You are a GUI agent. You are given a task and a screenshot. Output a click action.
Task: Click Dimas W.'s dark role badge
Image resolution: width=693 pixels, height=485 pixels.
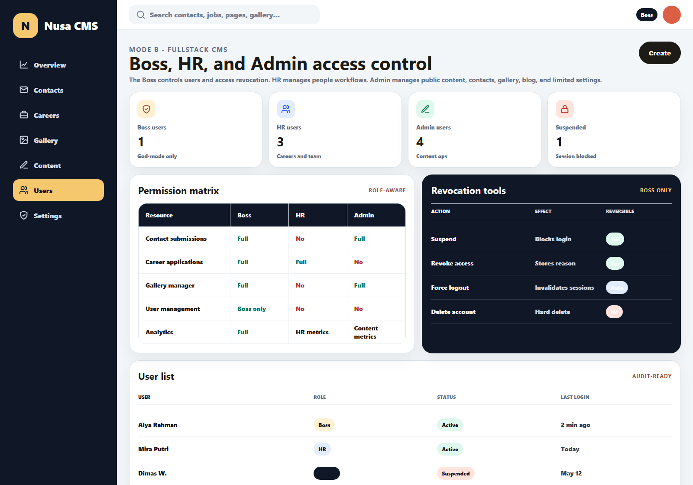(x=327, y=473)
